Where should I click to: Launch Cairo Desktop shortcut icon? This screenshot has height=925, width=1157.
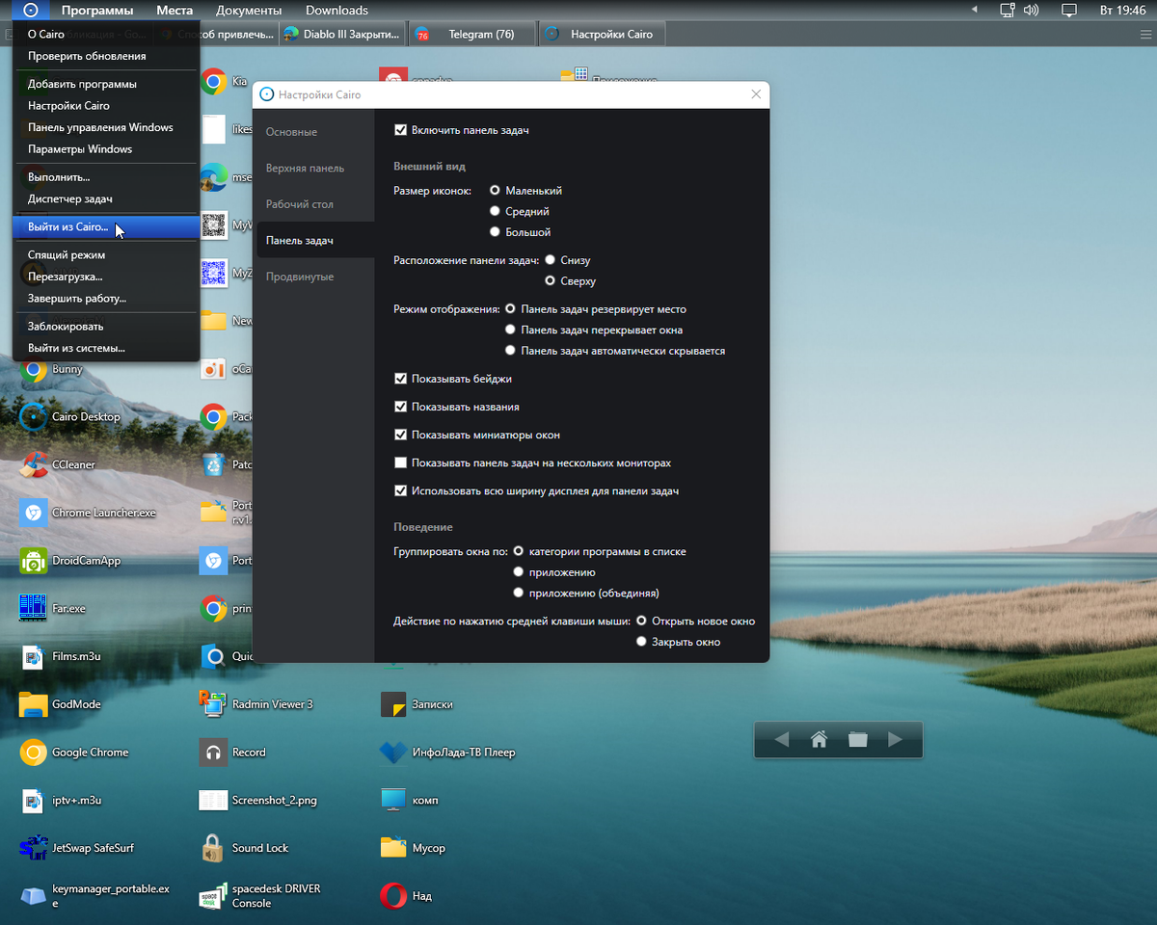[x=34, y=417]
